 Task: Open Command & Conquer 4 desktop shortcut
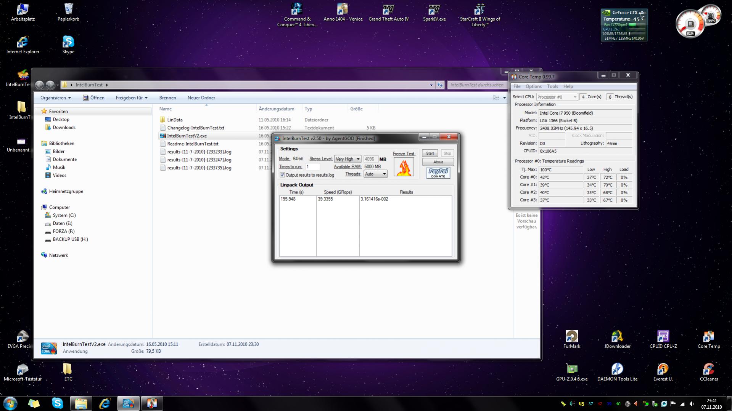[x=297, y=15]
